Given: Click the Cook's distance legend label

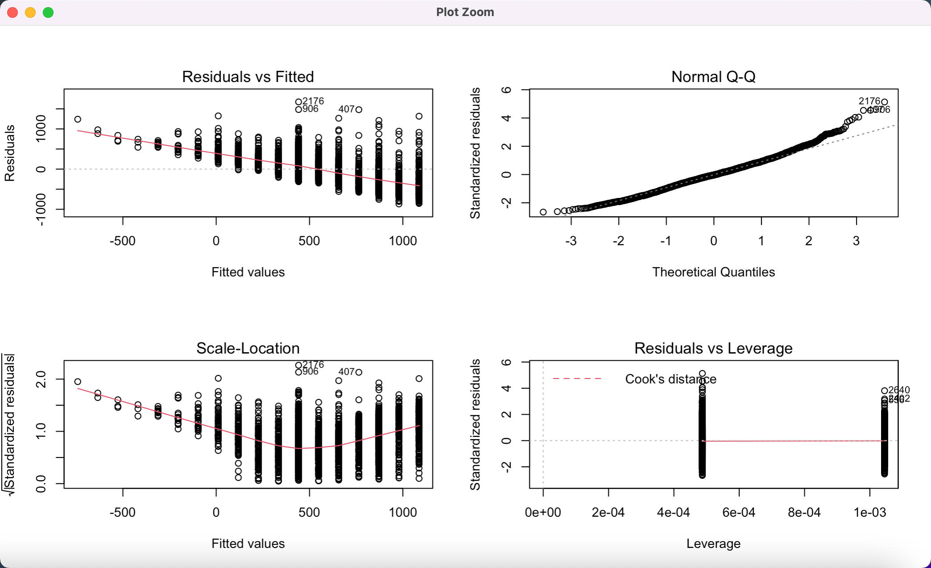Looking at the screenshot, I should tap(670, 379).
